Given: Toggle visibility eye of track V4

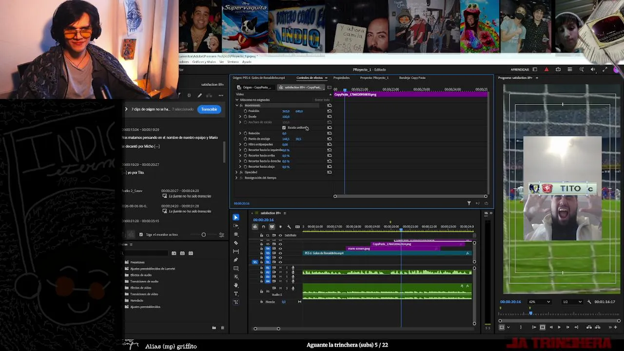Looking at the screenshot, I should (280, 249).
